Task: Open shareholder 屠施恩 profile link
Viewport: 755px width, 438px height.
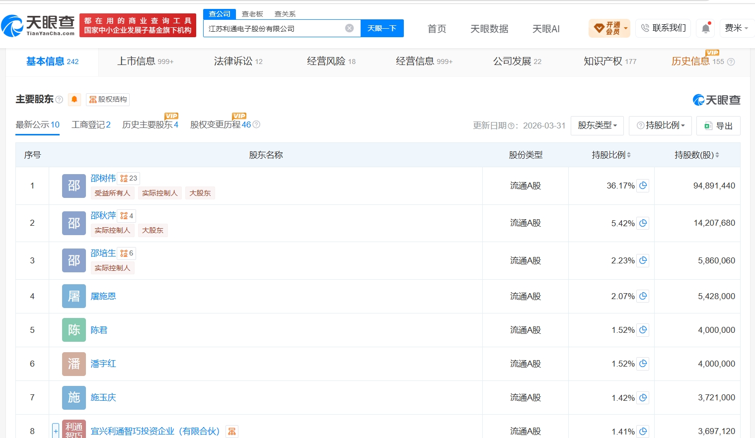Action: tap(103, 296)
